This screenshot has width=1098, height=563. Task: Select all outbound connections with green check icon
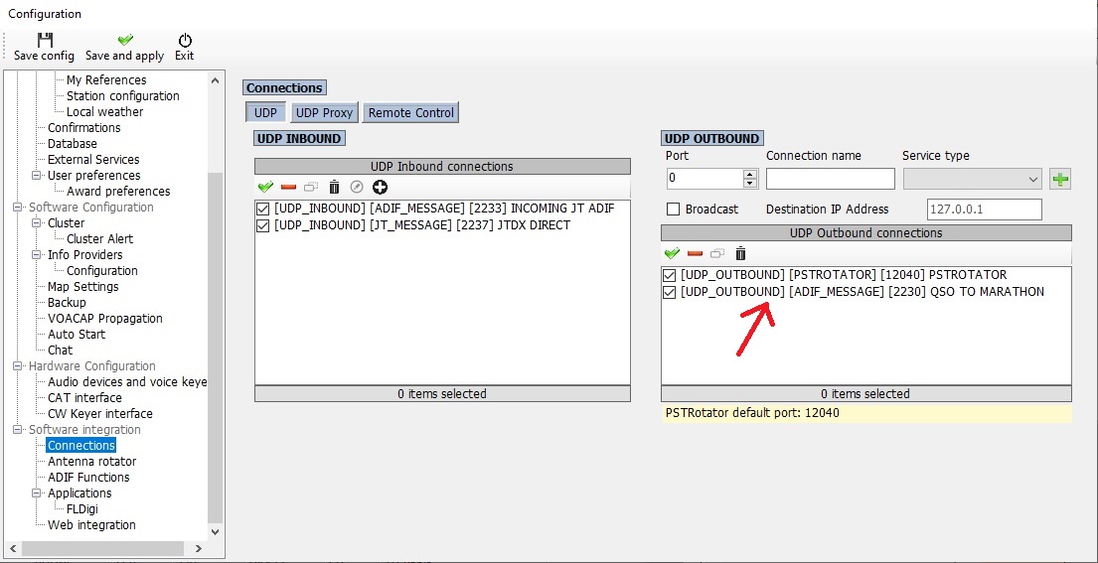point(672,253)
